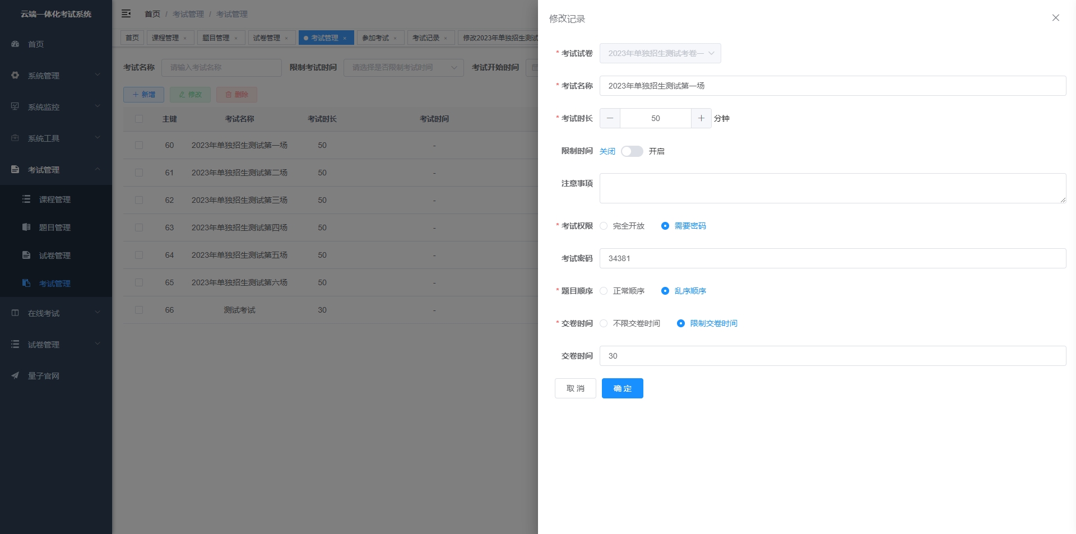Close the active 考试管理 tab x
The width and height of the screenshot is (1076, 534).
pos(345,38)
